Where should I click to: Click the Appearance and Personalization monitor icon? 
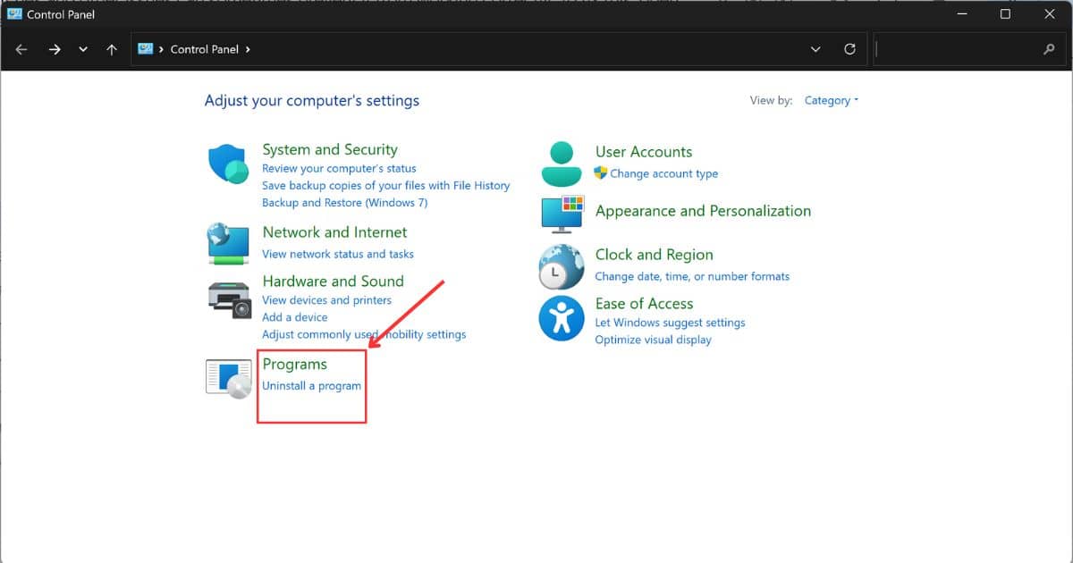pos(562,214)
